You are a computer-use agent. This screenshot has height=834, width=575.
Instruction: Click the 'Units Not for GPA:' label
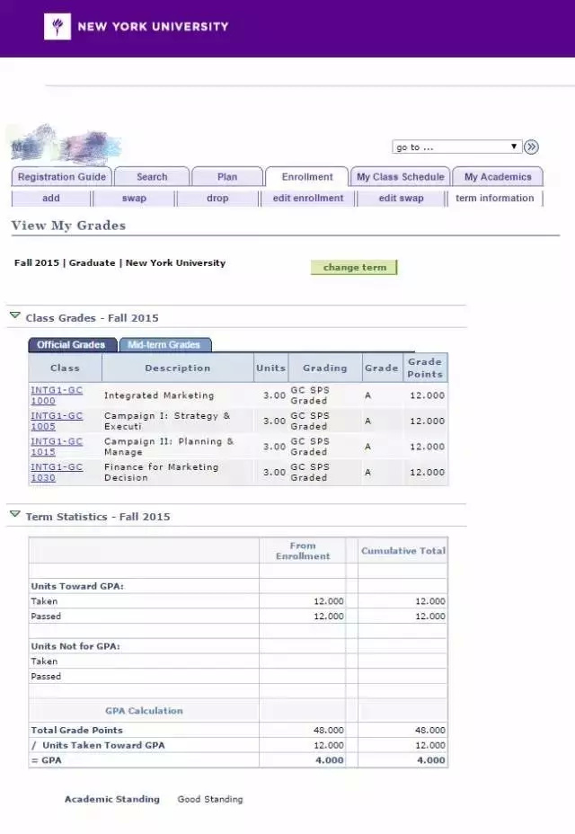(75, 645)
